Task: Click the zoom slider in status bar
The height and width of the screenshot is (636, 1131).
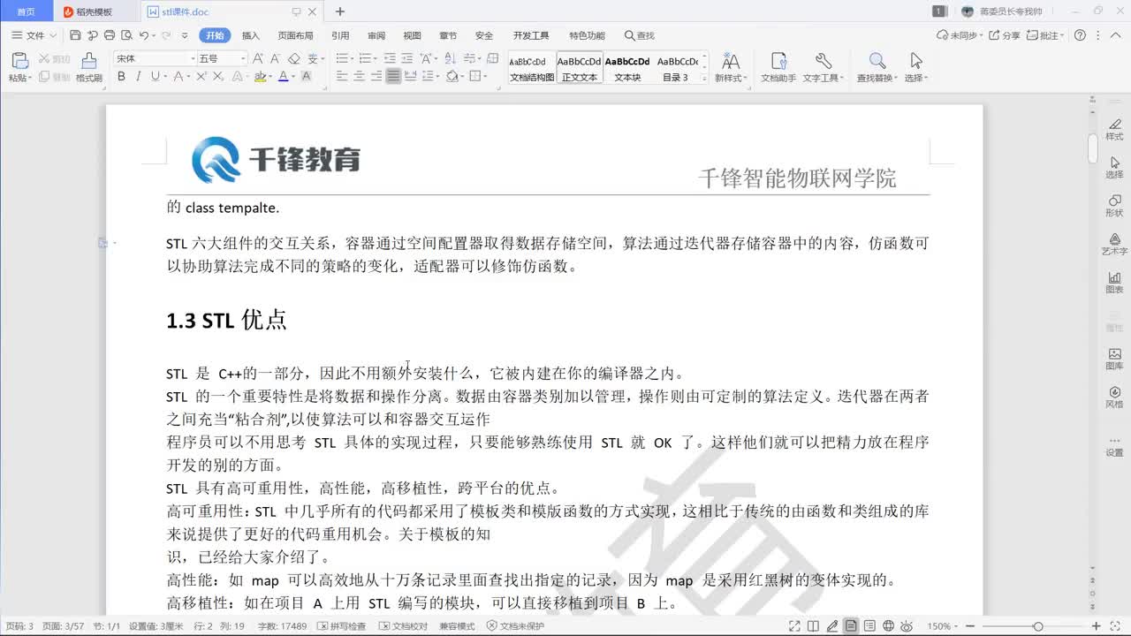Action: [1039, 626]
